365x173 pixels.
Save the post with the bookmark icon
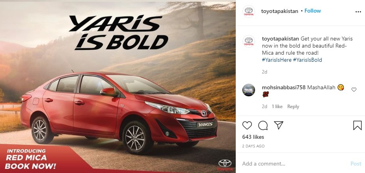[x=358, y=126]
